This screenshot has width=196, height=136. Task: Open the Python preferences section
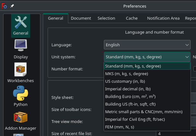[x=21, y=96]
